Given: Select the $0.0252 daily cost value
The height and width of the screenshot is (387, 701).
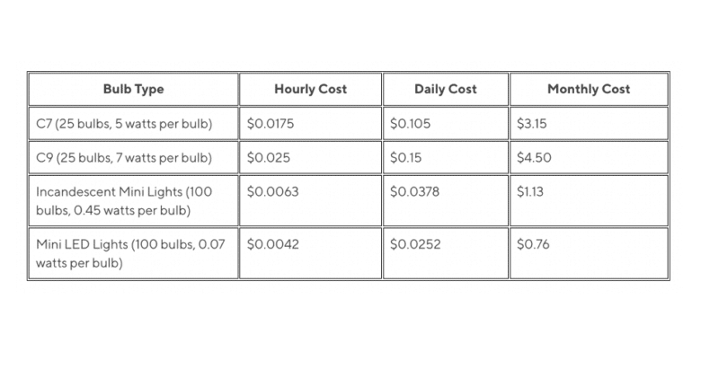Looking at the screenshot, I should click(415, 243).
